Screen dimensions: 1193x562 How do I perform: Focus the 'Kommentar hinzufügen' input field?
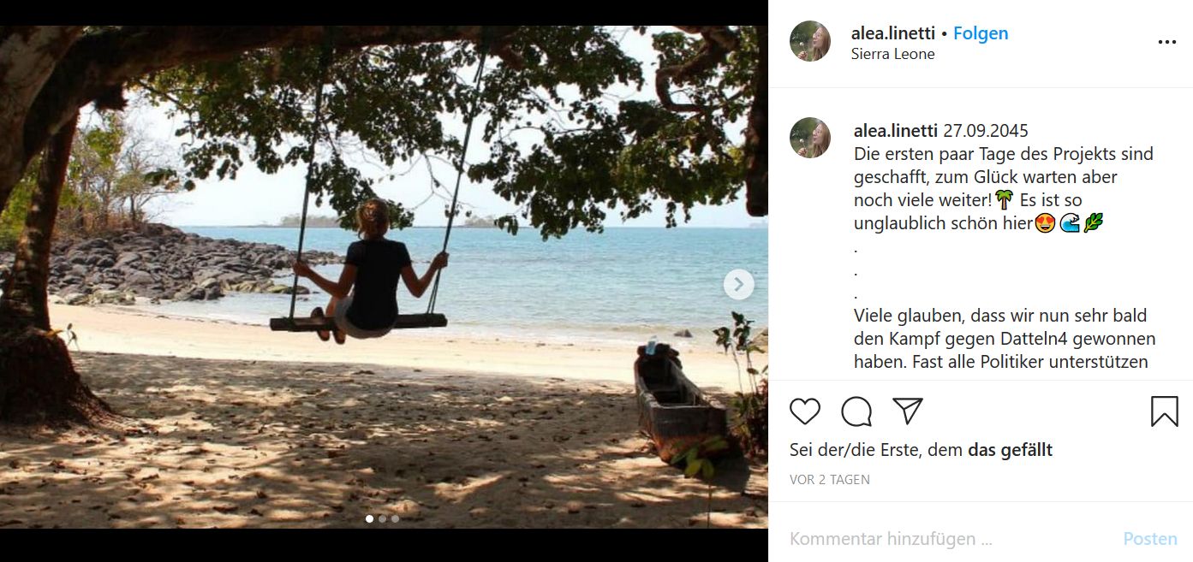pos(942,539)
